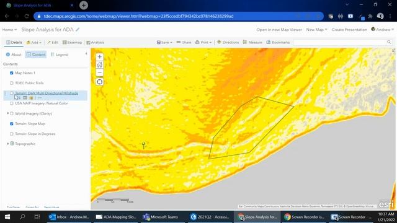Viewport: 397px width, 223px height.
Task: Enable the TDEC Public Trails layer
Action: 11,83
